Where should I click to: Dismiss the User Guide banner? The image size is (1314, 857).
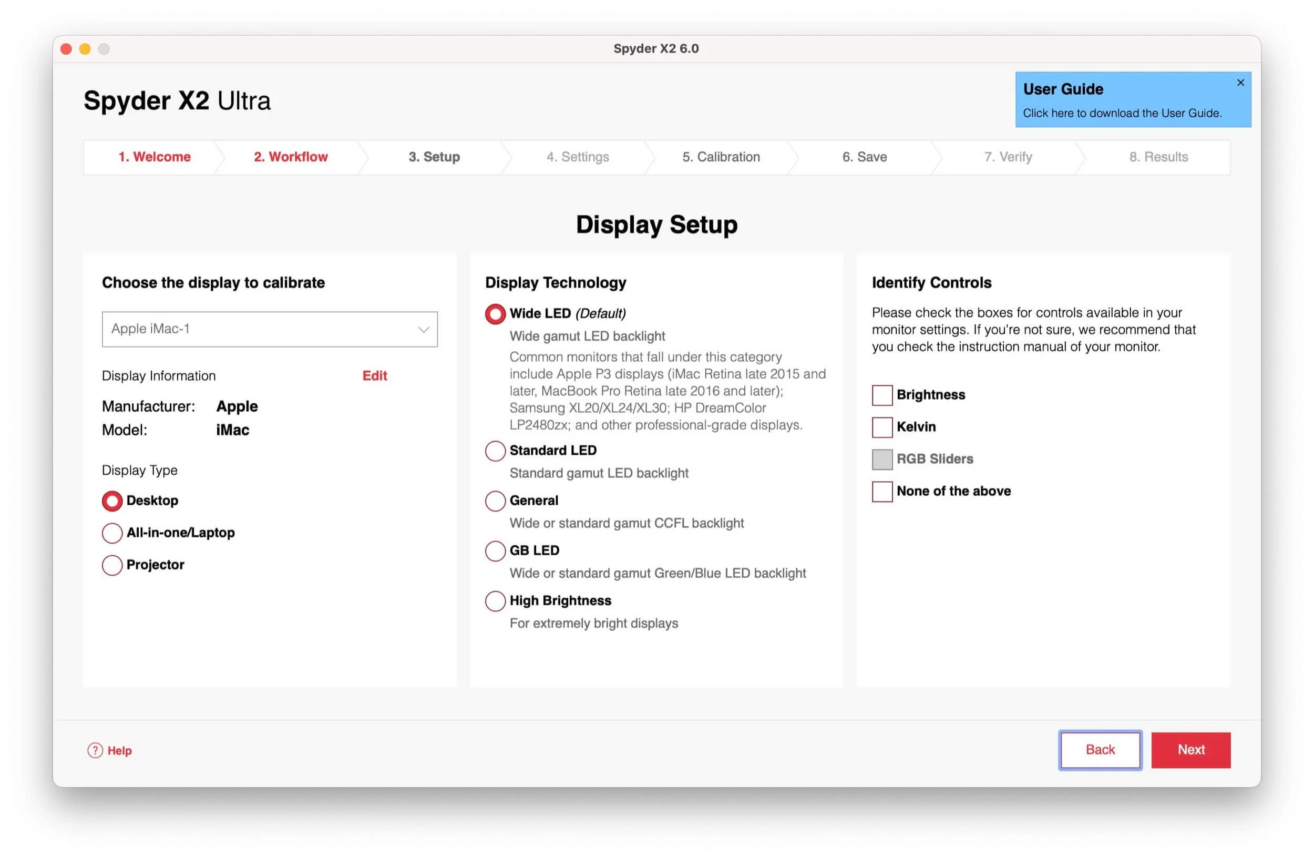coord(1240,83)
